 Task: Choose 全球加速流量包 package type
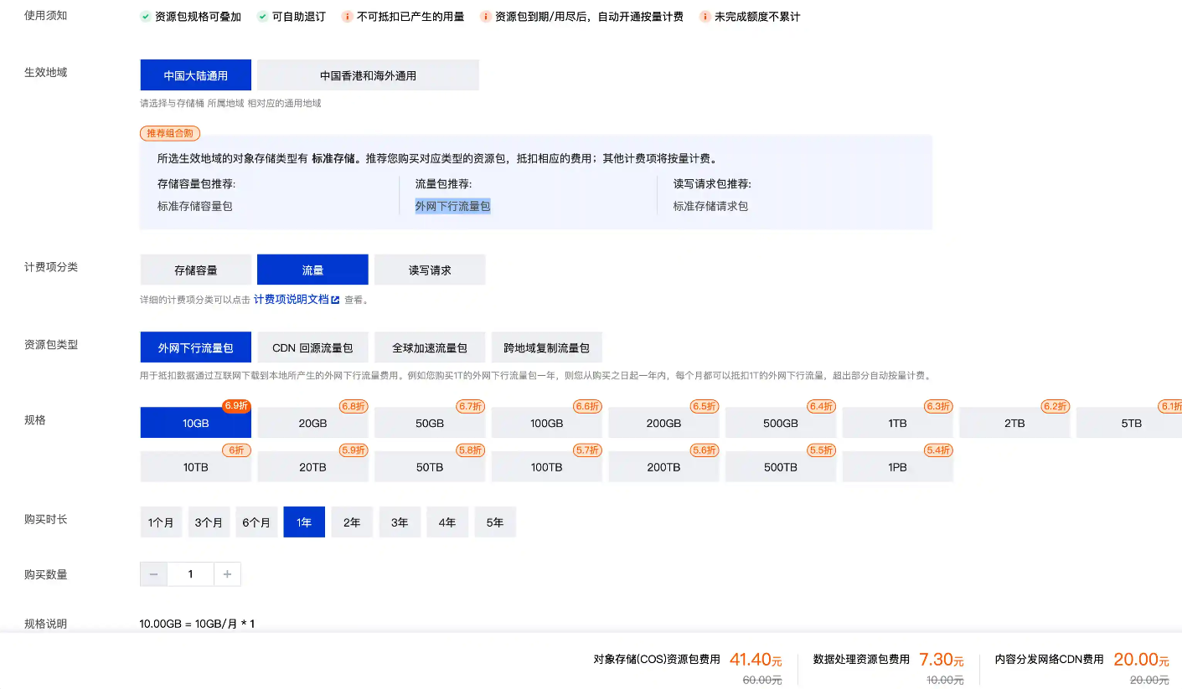click(430, 347)
